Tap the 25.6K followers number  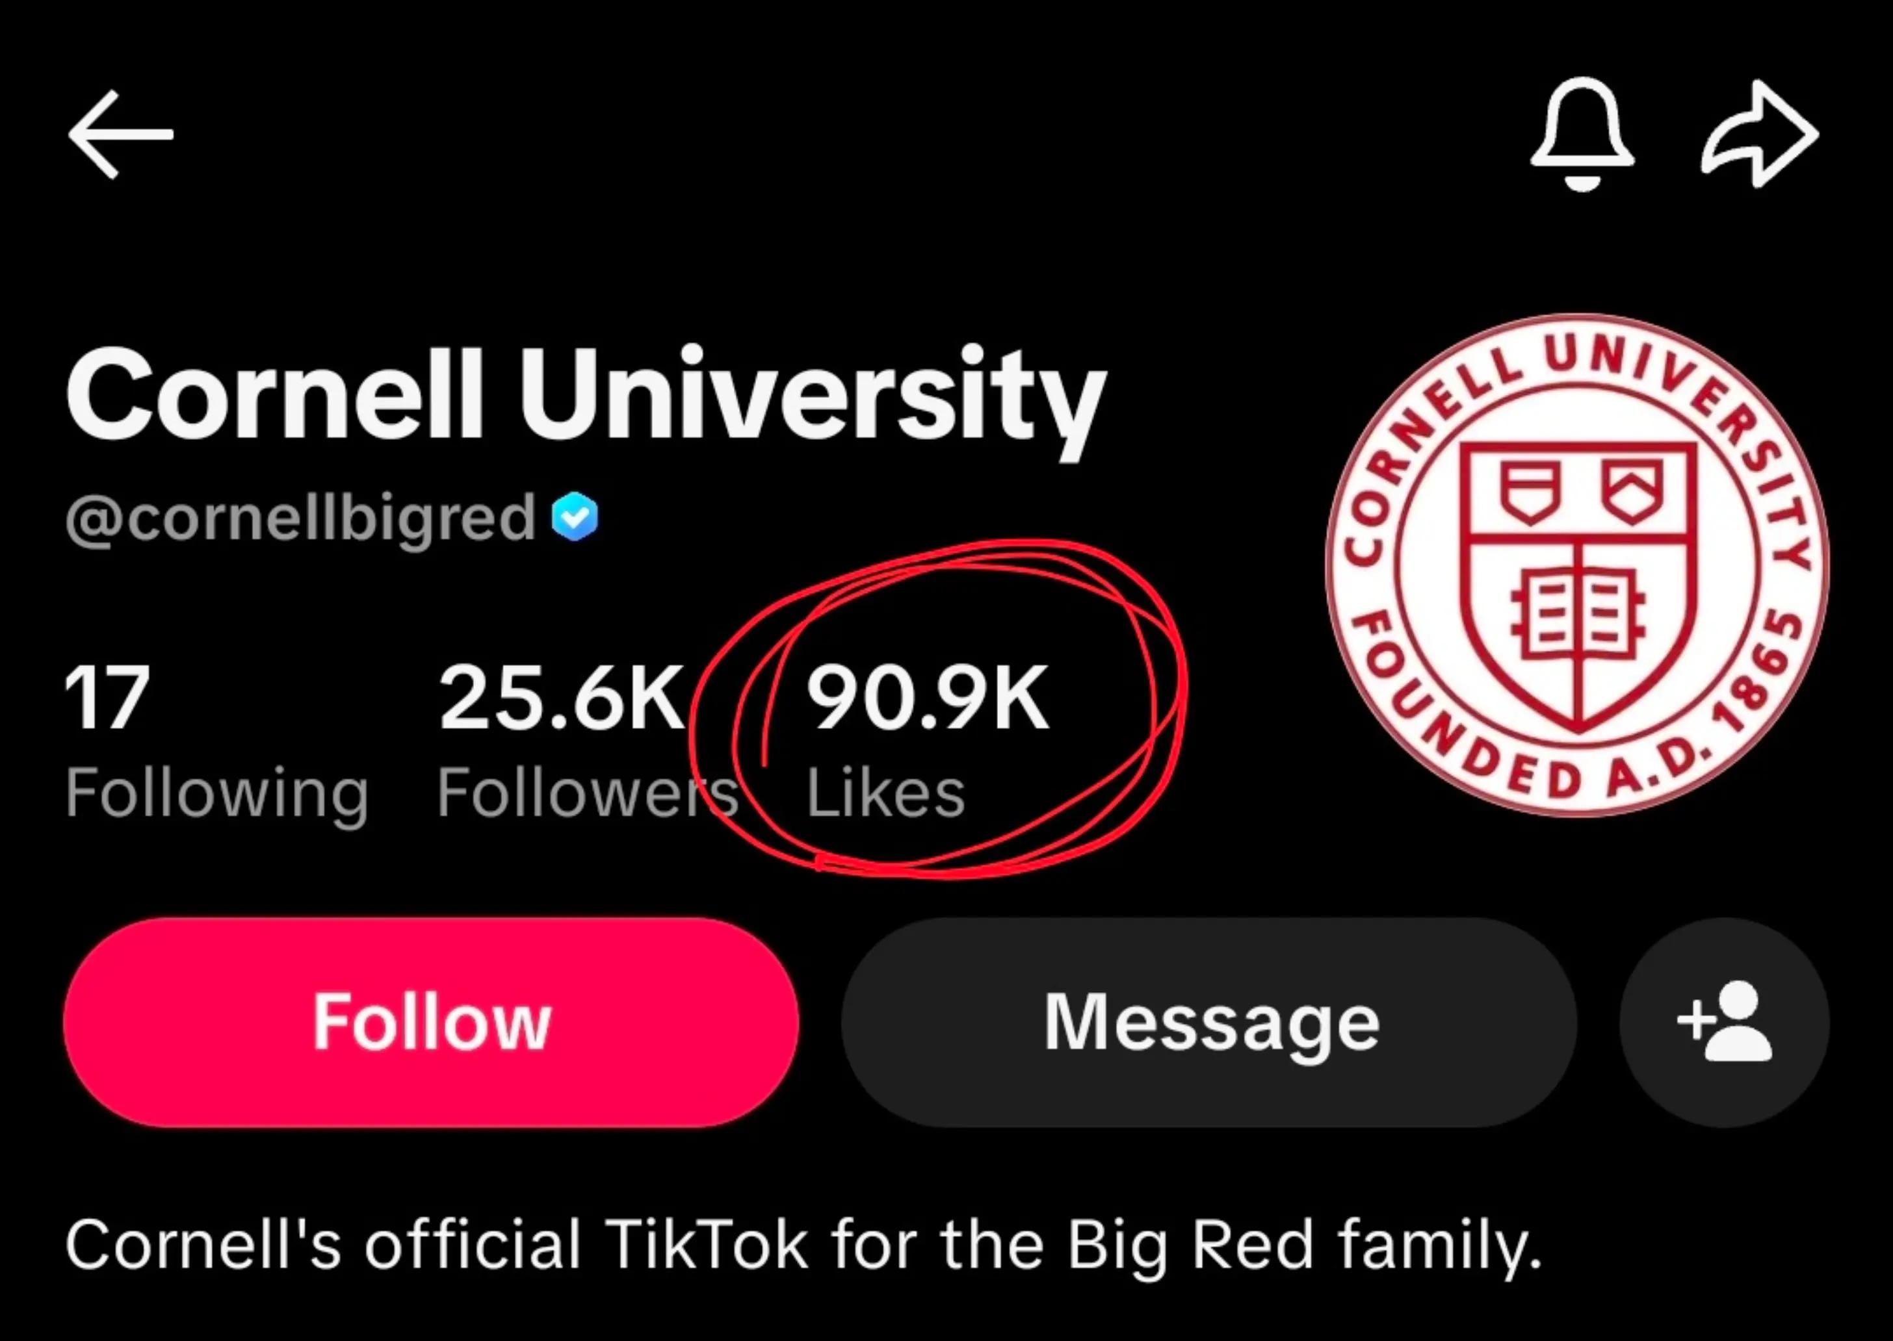563,698
